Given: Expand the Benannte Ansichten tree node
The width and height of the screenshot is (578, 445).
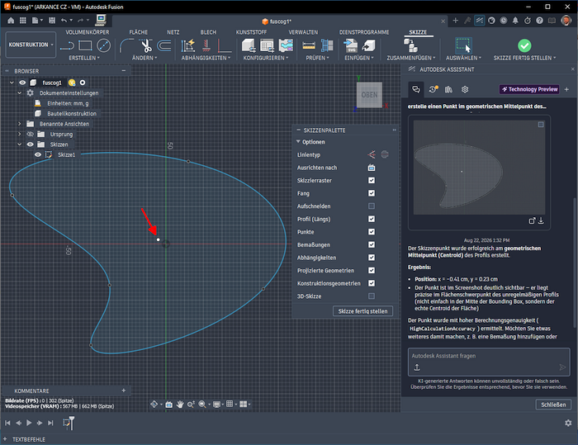Looking at the screenshot, I should point(20,124).
